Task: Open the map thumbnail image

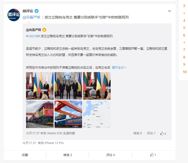Action: 97,114
